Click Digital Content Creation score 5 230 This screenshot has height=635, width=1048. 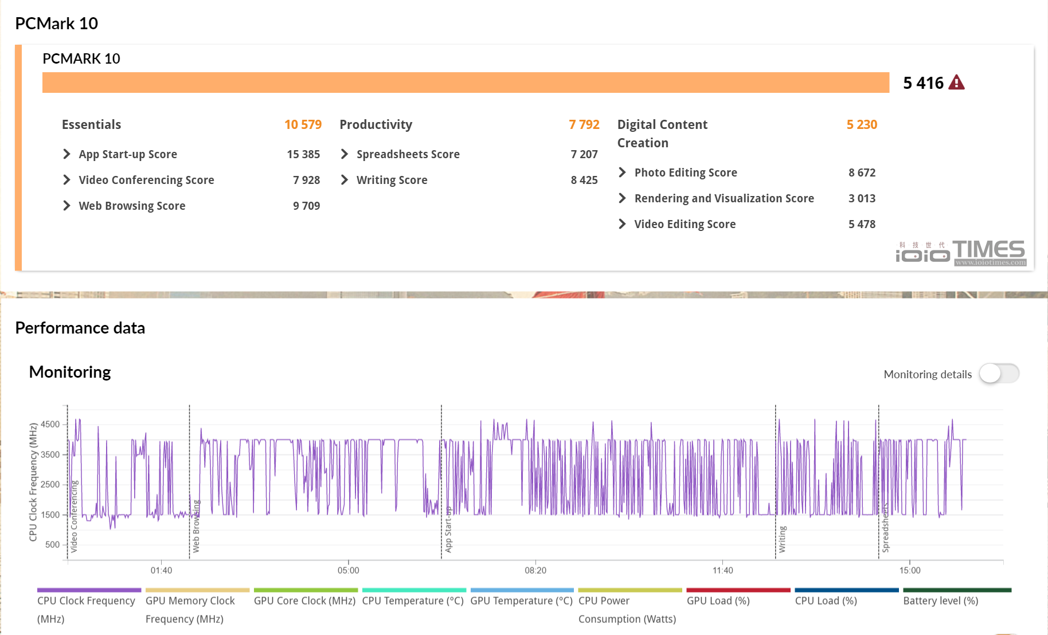point(862,124)
